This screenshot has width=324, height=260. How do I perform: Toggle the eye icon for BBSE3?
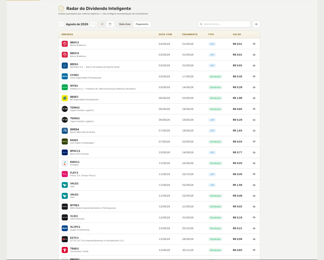254,98
